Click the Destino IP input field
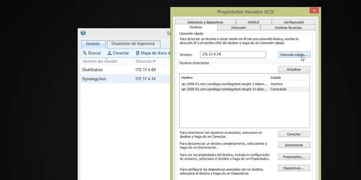This screenshot has width=361, height=180. [233, 54]
